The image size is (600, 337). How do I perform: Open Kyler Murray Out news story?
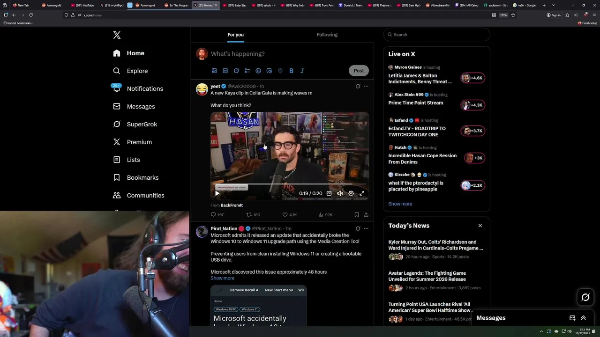436,250
